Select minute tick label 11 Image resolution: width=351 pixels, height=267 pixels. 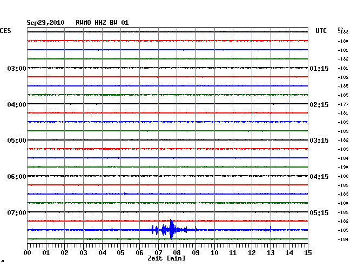[233, 253]
